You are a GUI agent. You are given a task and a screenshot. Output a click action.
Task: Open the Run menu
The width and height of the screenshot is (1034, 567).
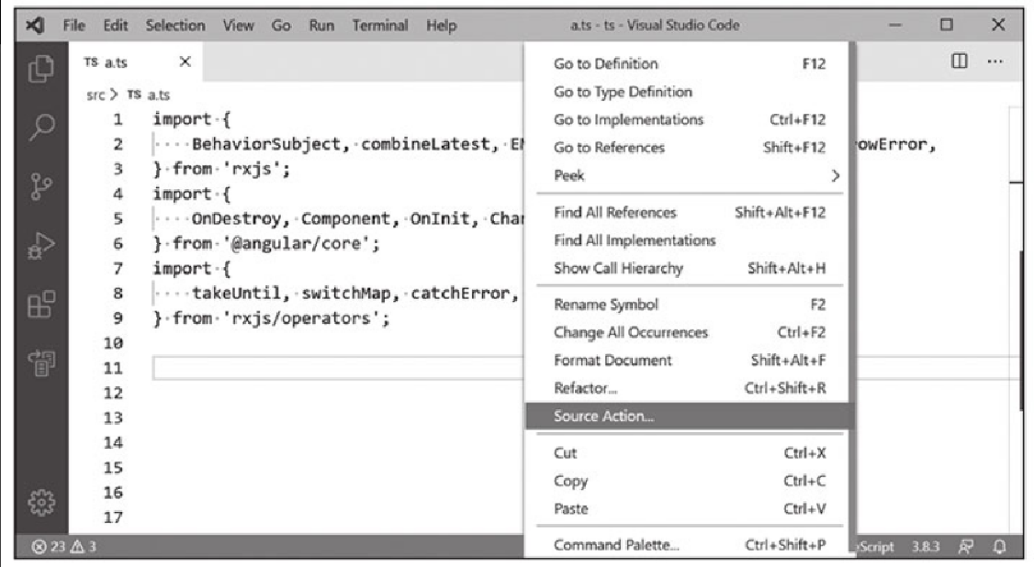coord(321,25)
